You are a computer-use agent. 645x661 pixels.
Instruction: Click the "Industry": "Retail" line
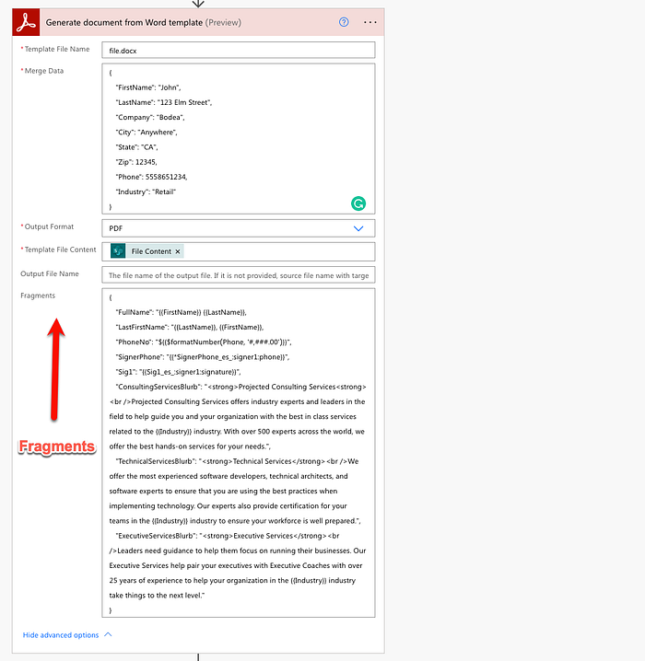146,191
